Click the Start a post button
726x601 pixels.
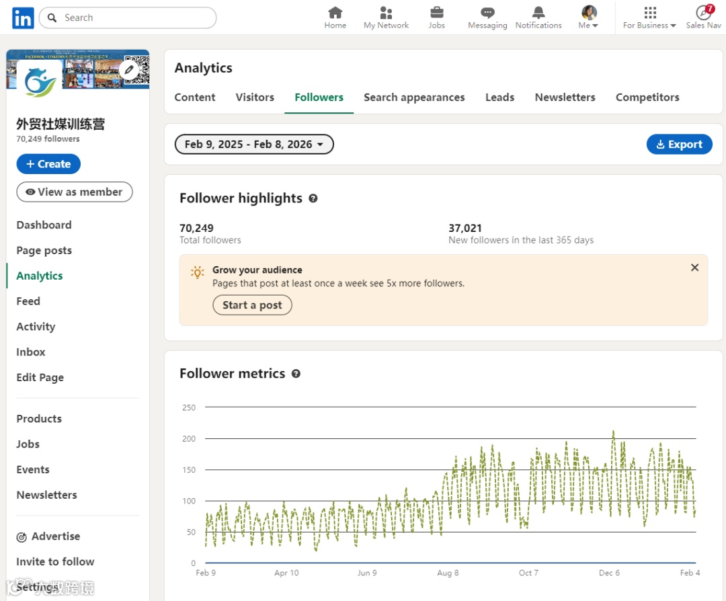252,305
